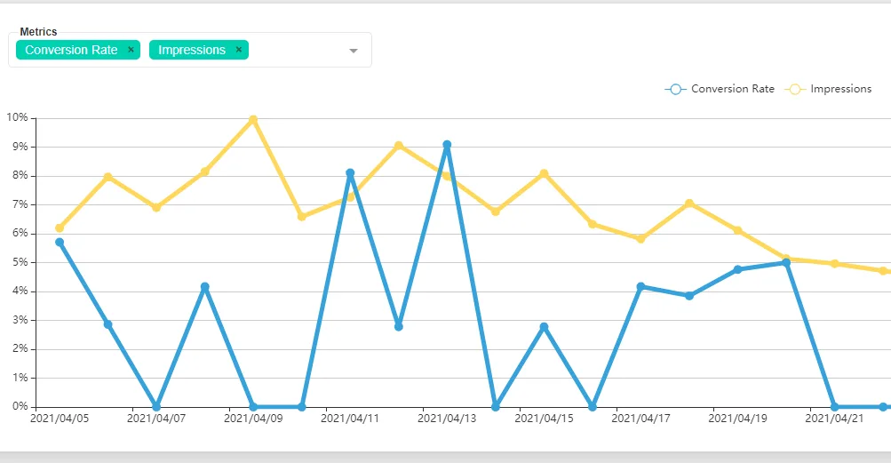The height and width of the screenshot is (463, 891).
Task: Click the 2021/04/13 x-axis label
Action: pos(447,419)
